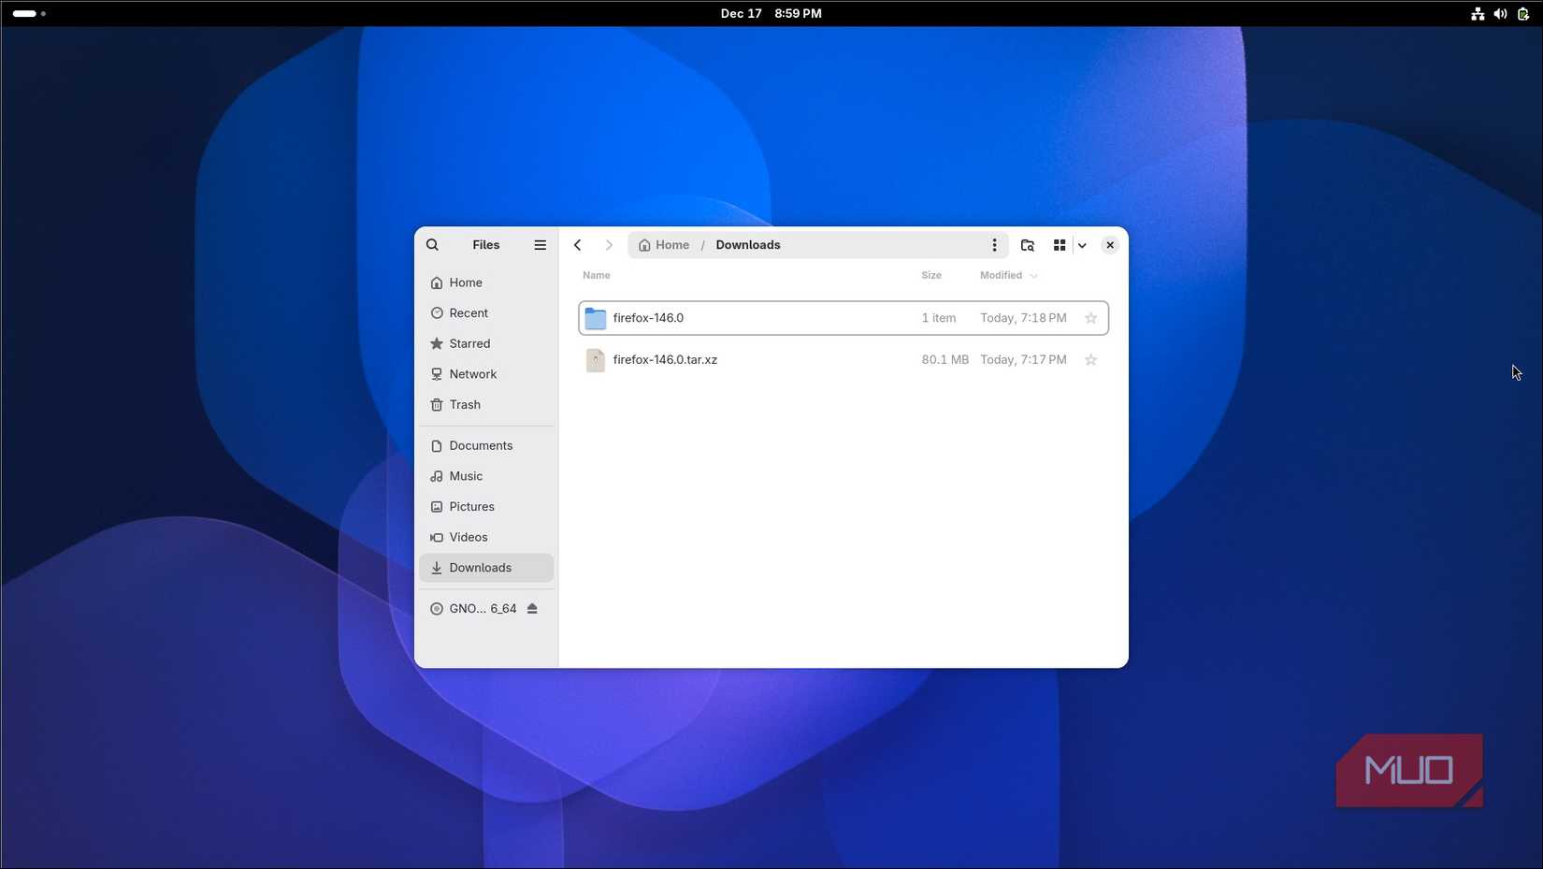Open the hamburger menu in Files
Screen dimensions: 1543x869
pyautogui.click(x=541, y=244)
